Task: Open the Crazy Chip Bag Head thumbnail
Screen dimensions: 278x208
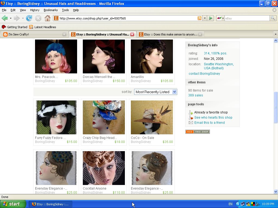Action: coord(104,118)
